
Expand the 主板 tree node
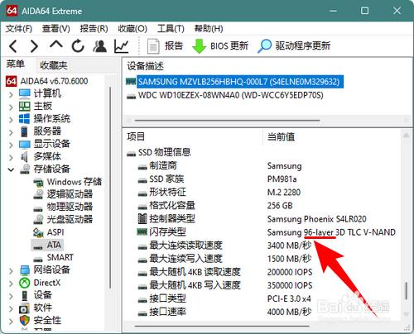11,107
